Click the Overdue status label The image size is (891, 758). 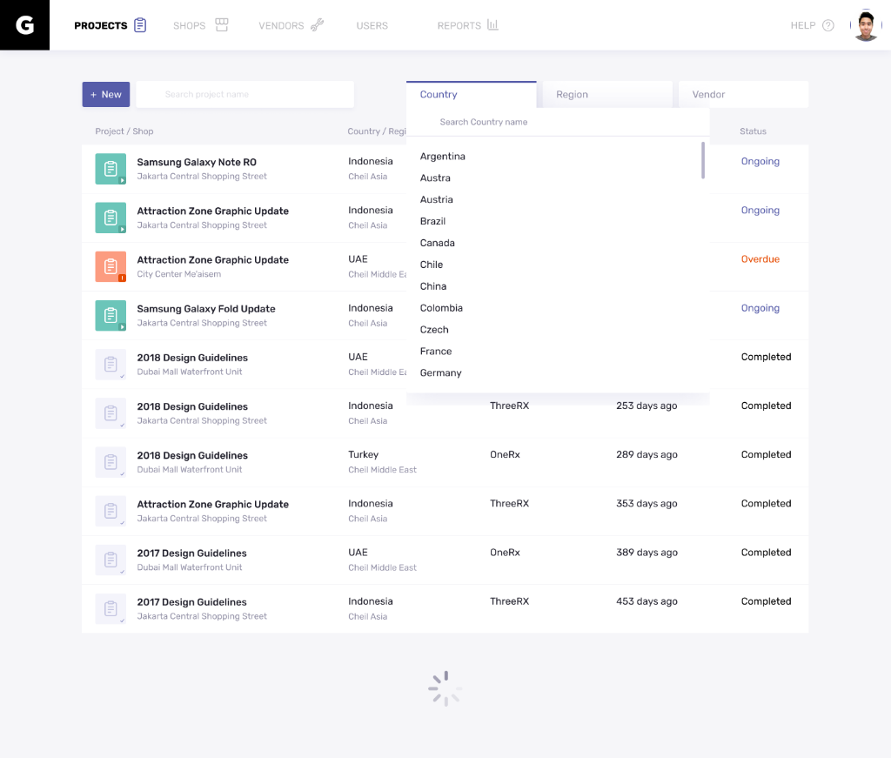coord(760,259)
